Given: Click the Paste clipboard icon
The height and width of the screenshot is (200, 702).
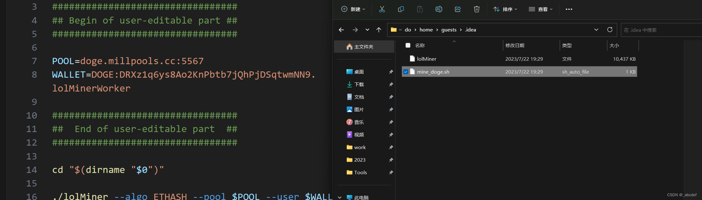Looking at the screenshot, I should pos(420,9).
